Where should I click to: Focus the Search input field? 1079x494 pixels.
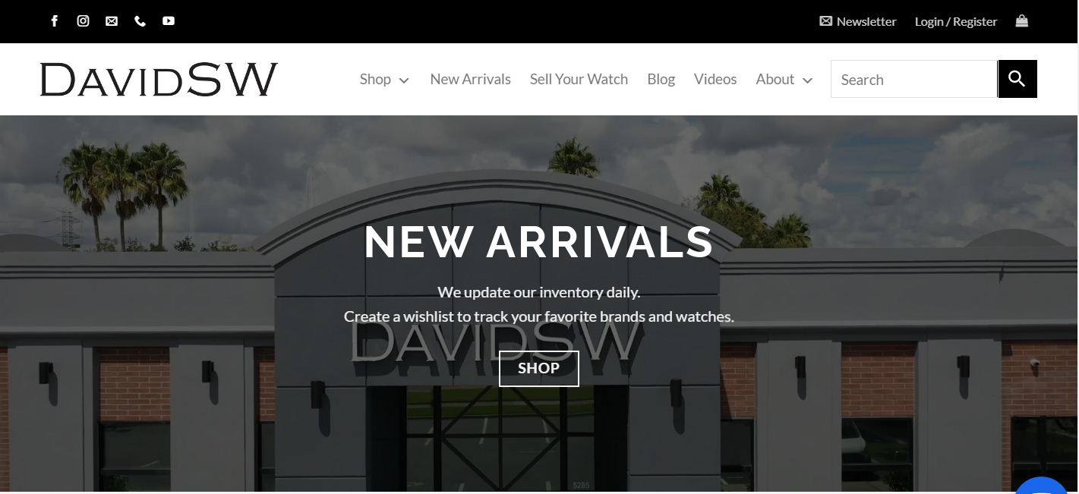coord(914,79)
